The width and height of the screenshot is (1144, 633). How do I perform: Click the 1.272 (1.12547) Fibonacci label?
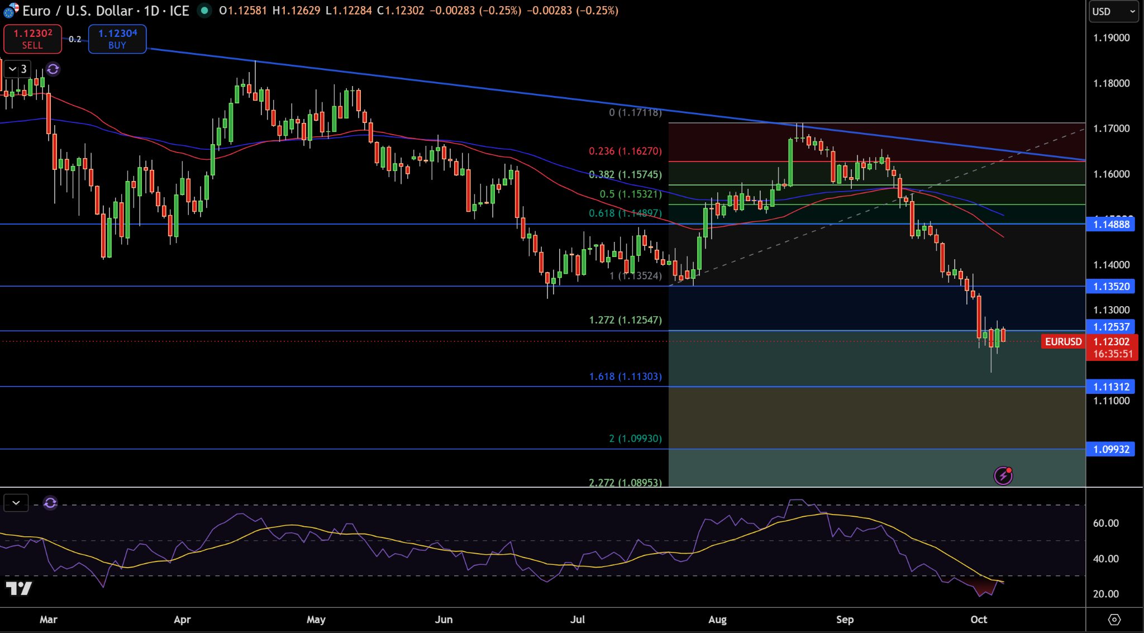[625, 320]
